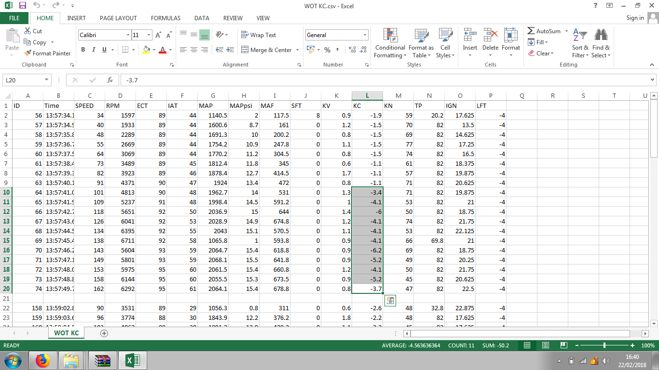Open Firefox from the Windows taskbar
Image resolution: width=659 pixels, height=370 pixels.
click(43, 360)
